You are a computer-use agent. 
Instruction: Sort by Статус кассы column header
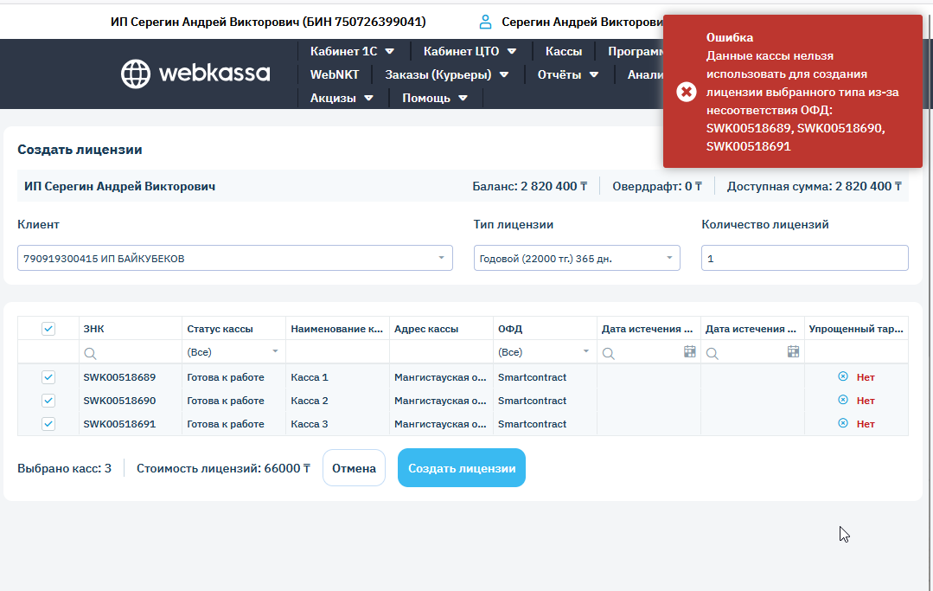(233, 329)
